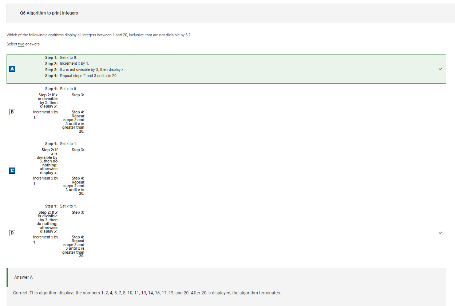455x306 pixels.
Task: Click option D's Step 4 repeat text
Action: click(x=74, y=247)
